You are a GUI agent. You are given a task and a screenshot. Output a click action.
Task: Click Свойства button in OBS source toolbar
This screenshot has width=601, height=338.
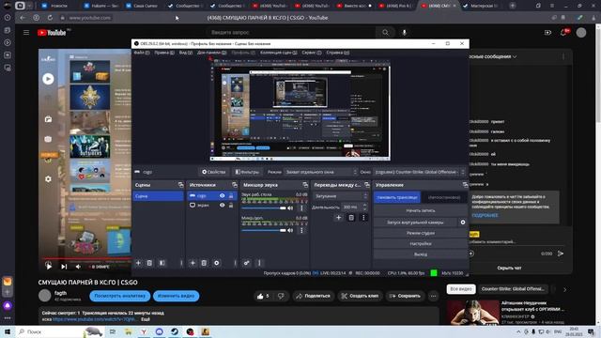point(213,172)
